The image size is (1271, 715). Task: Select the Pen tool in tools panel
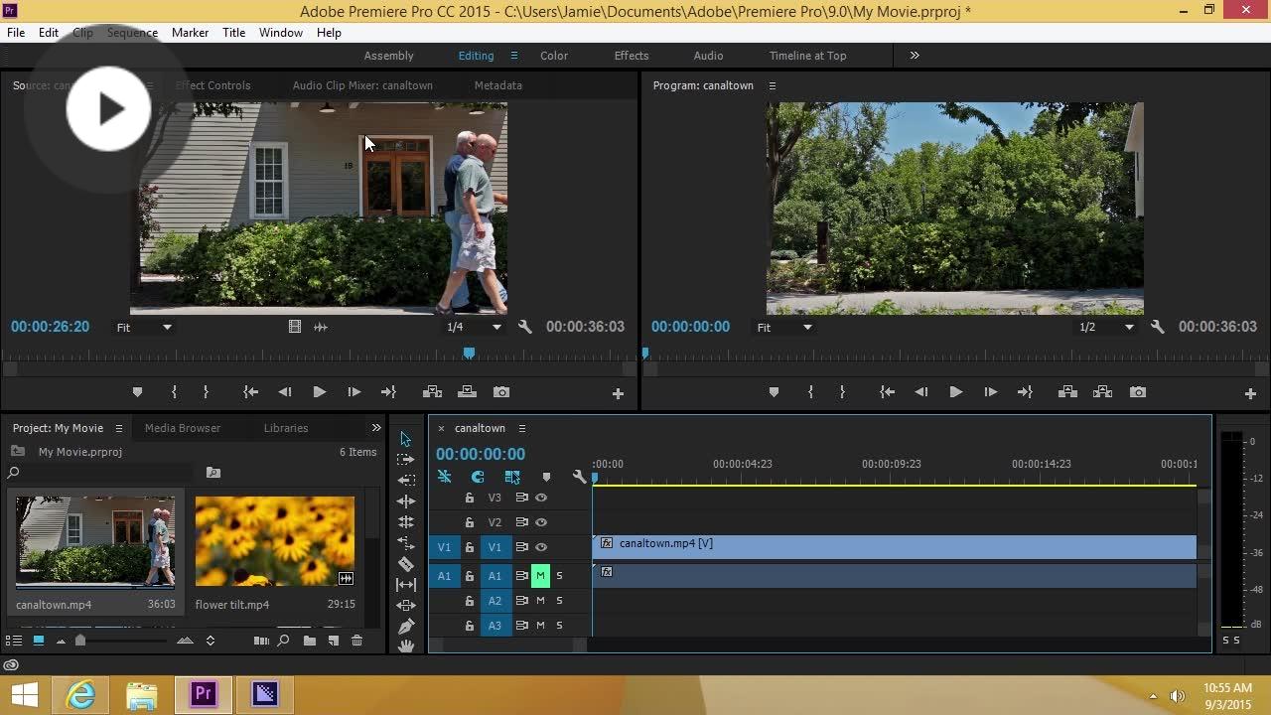point(406,627)
